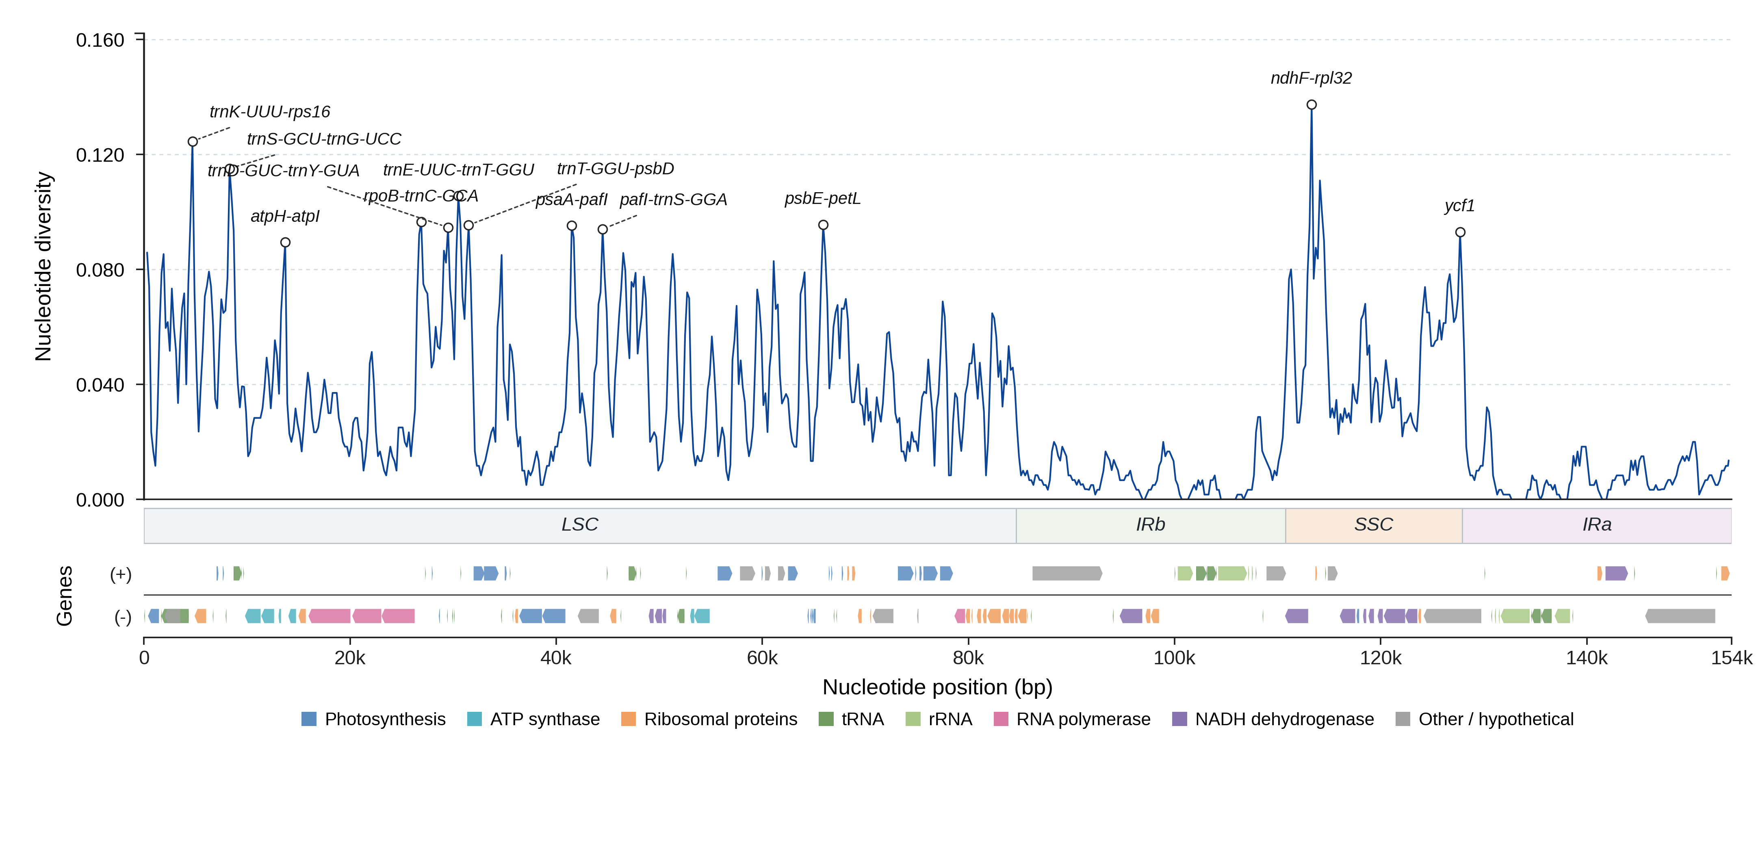Click the 'Photosynthesis' legend label

pos(385,719)
